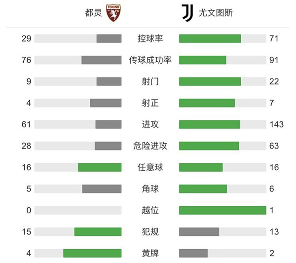
Task: Click Juventus green possession bar
Action: 210,38
